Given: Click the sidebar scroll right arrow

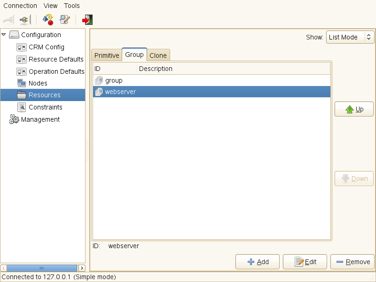Looking at the screenshot, I should pyautogui.click(x=82, y=268).
